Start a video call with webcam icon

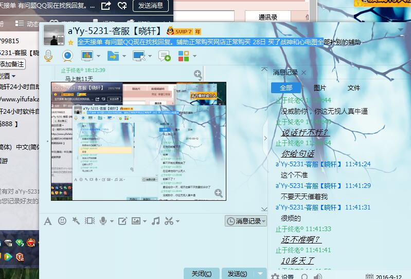(x=67, y=56)
